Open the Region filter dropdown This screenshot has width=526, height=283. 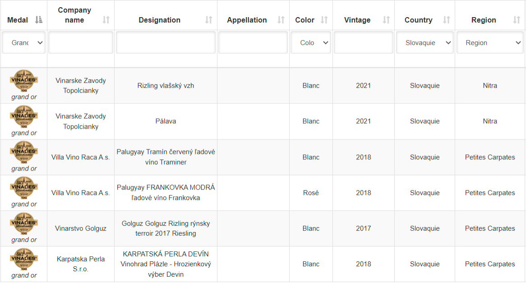coord(490,42)
